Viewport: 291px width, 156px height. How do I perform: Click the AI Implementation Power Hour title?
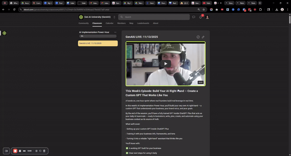click(94, 32)
